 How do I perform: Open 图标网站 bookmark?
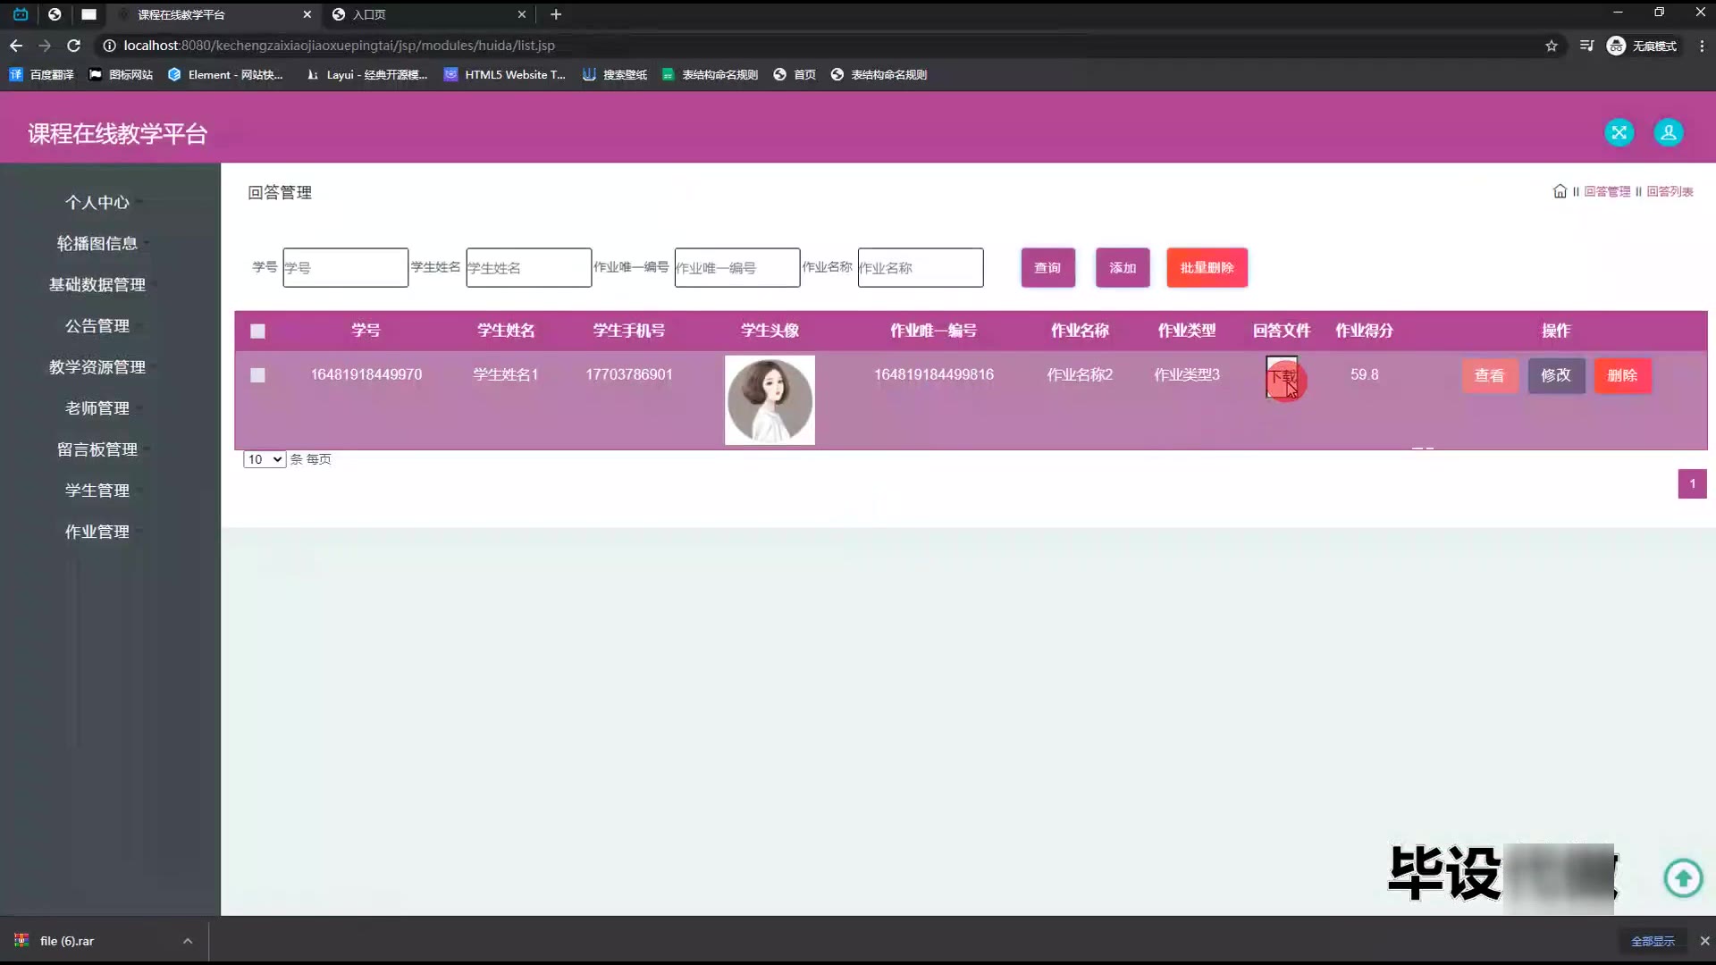point(122,75)
